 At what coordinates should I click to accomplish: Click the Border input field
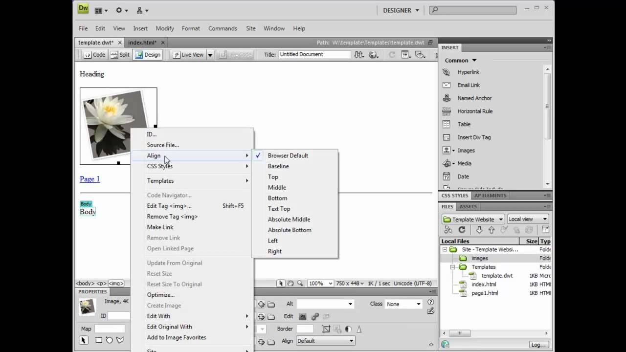305,329
